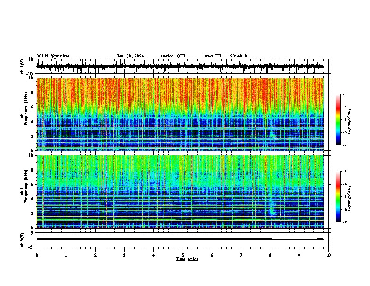Viewport: 370px width, 286px height.
Task: Click the ch.2 spectrogram color scale bar
Action: 338,197
